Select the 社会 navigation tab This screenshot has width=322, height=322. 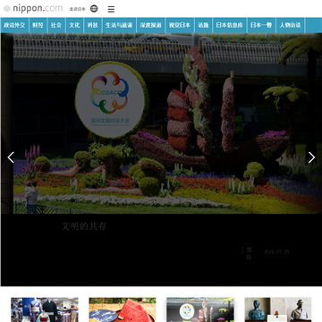click(x=56, y=25)
